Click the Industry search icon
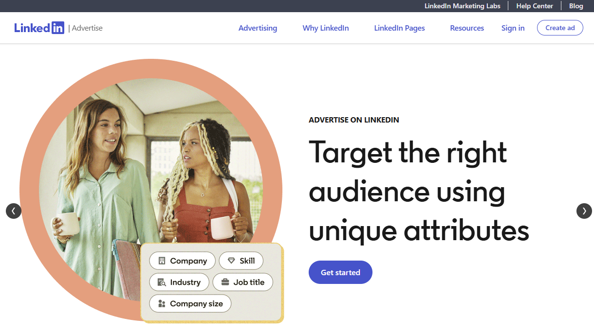Image resolution: width=594 pixels, height=334 pixels. pos(162,282)
